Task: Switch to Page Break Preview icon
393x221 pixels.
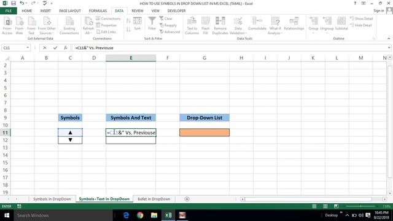Action: 336,206
